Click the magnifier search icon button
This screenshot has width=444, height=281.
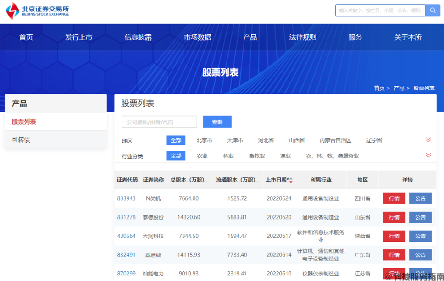(x=432, y=11)
